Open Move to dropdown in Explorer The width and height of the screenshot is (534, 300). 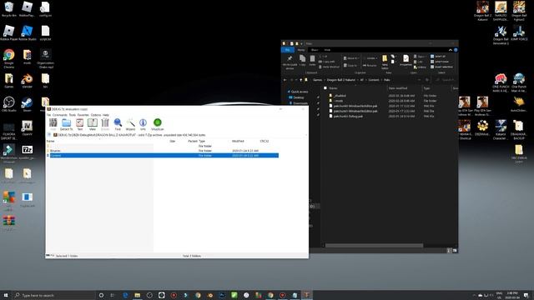(350, 58)
